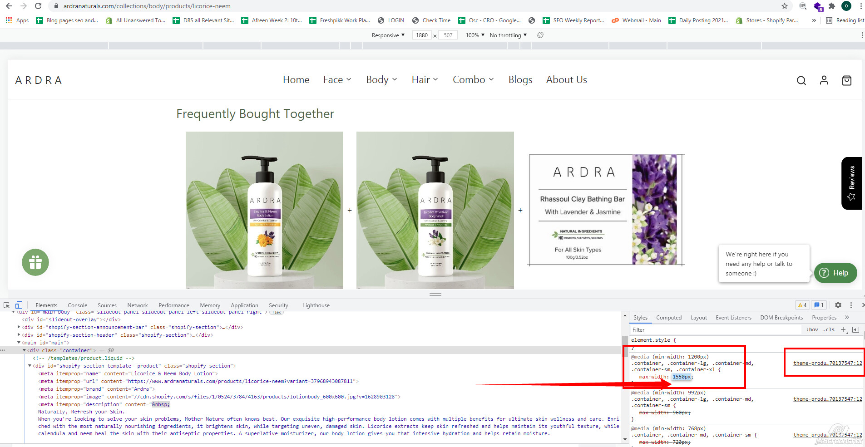Expand the shopify-section-announcement-bar div node
865x447 pixels.
pyautogui.click(x=19, y=327)
